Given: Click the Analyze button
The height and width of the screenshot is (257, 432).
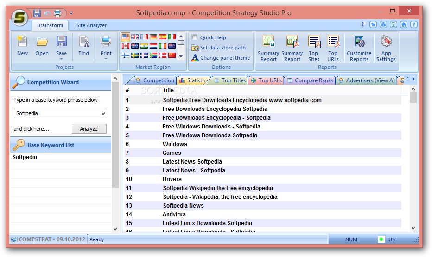Looking at the screenshot, I should pos(89,129).
